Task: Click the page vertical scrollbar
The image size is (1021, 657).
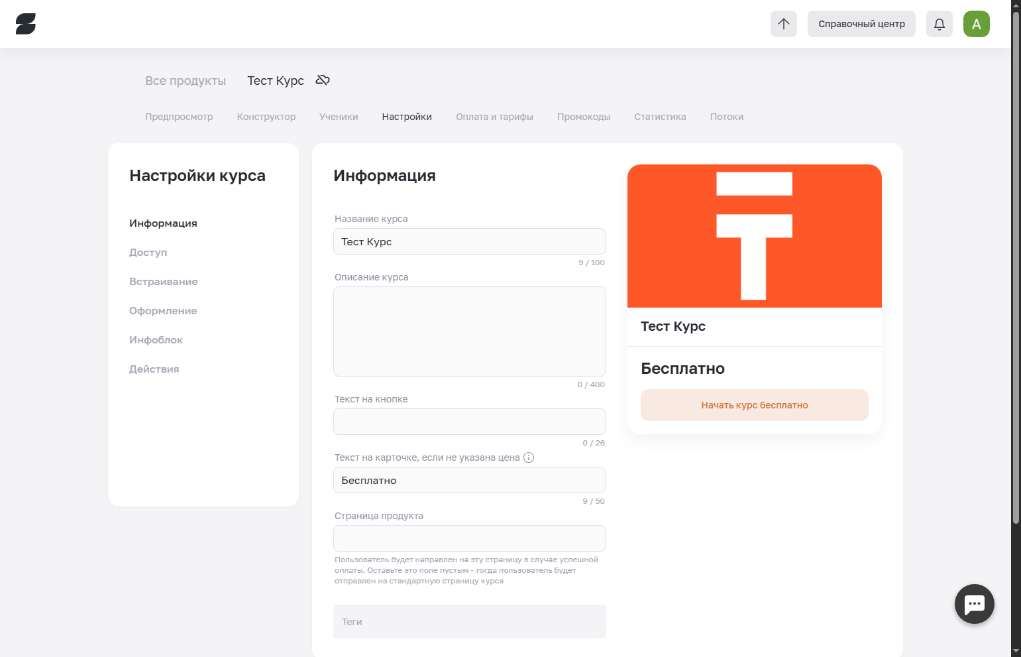Action: [1016, 269]
